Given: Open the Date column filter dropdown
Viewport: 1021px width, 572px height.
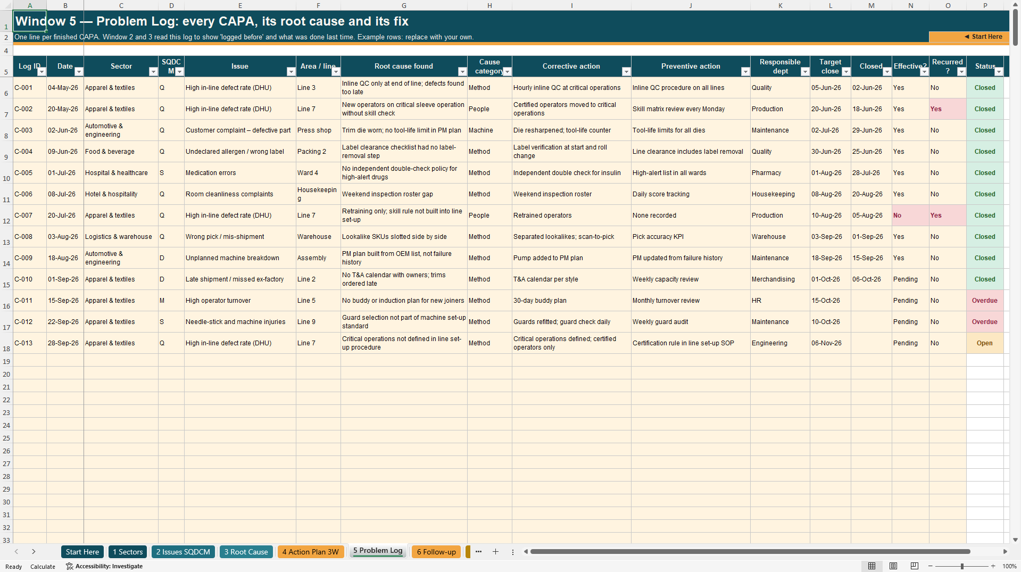Looking at the screenshot, I should [79, 72].
